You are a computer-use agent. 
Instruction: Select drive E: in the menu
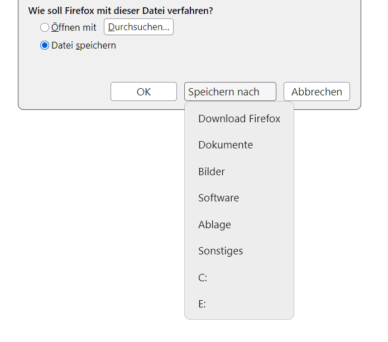pyautogui.click(x=202, y=304)
